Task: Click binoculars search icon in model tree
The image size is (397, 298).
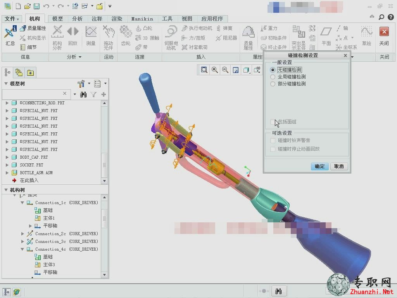Action: pos(83,95)
